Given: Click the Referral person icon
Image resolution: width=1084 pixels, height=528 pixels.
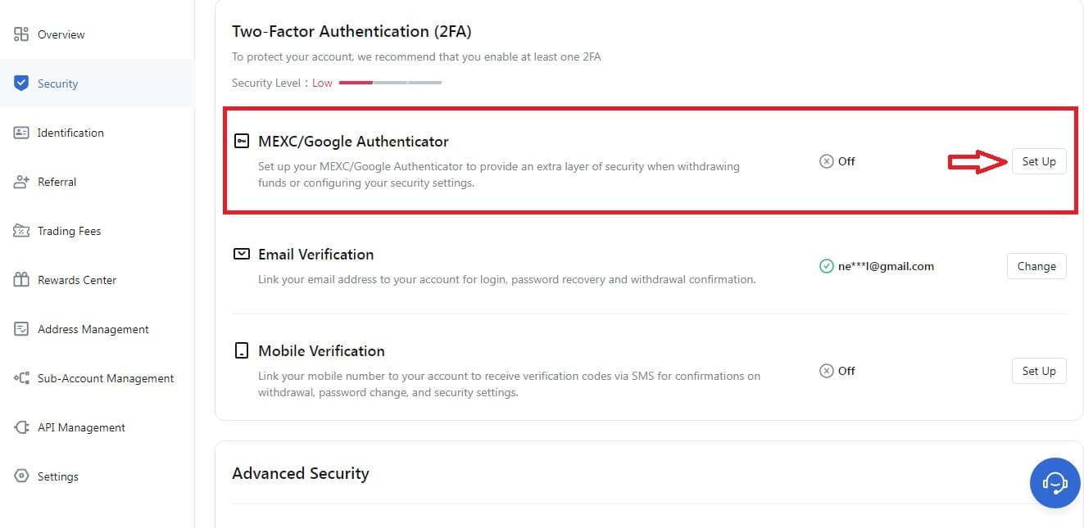Looking at the screenshot, I should click(x=21, y=182).
